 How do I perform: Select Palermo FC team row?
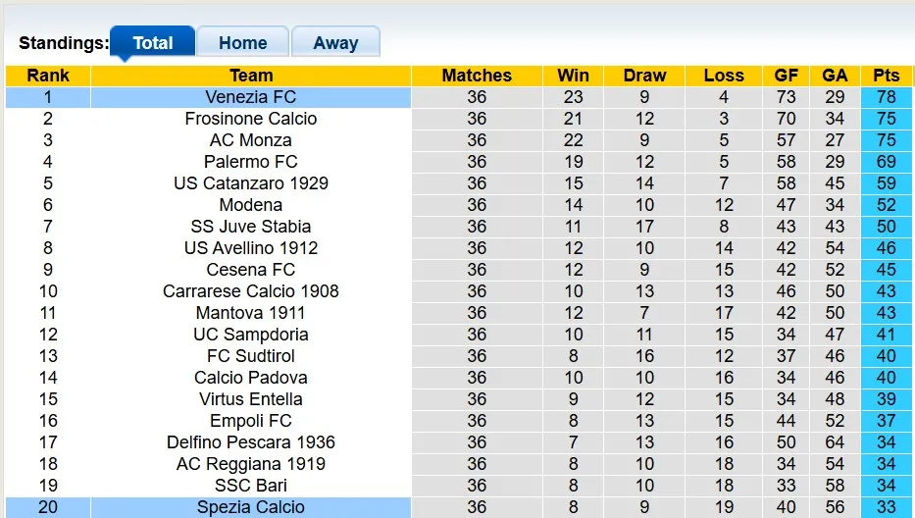click(251, 162)
